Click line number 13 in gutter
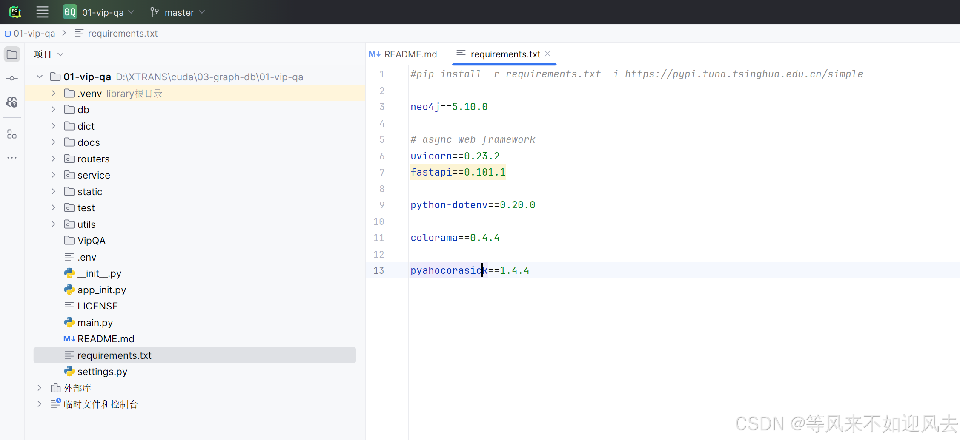The width and height of the screenshot is (960, 440). (378, 270)
